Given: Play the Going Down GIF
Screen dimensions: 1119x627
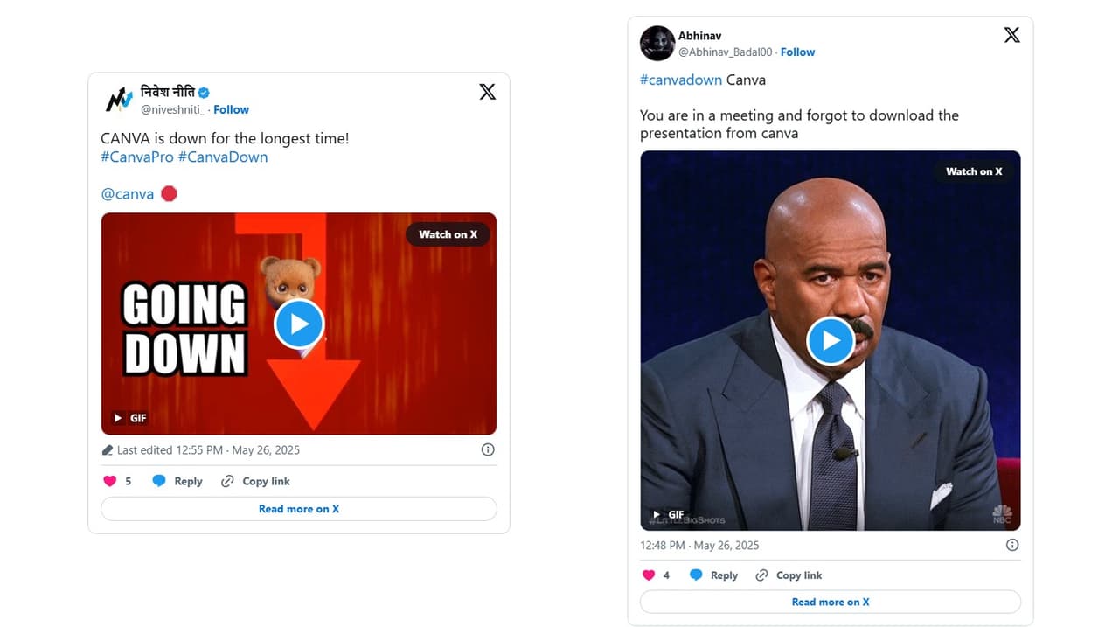Looking at the screenshot, I should (299, 324).
